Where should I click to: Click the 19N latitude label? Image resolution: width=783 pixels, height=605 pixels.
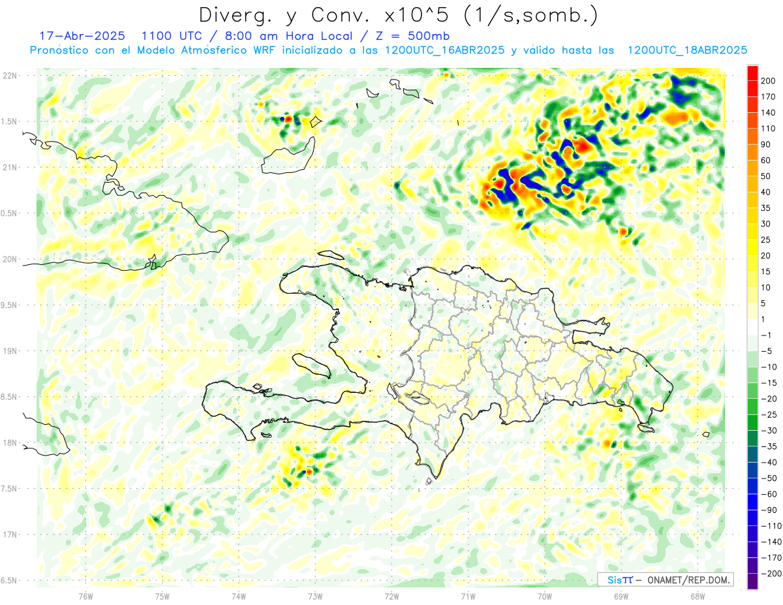point(10,351)
